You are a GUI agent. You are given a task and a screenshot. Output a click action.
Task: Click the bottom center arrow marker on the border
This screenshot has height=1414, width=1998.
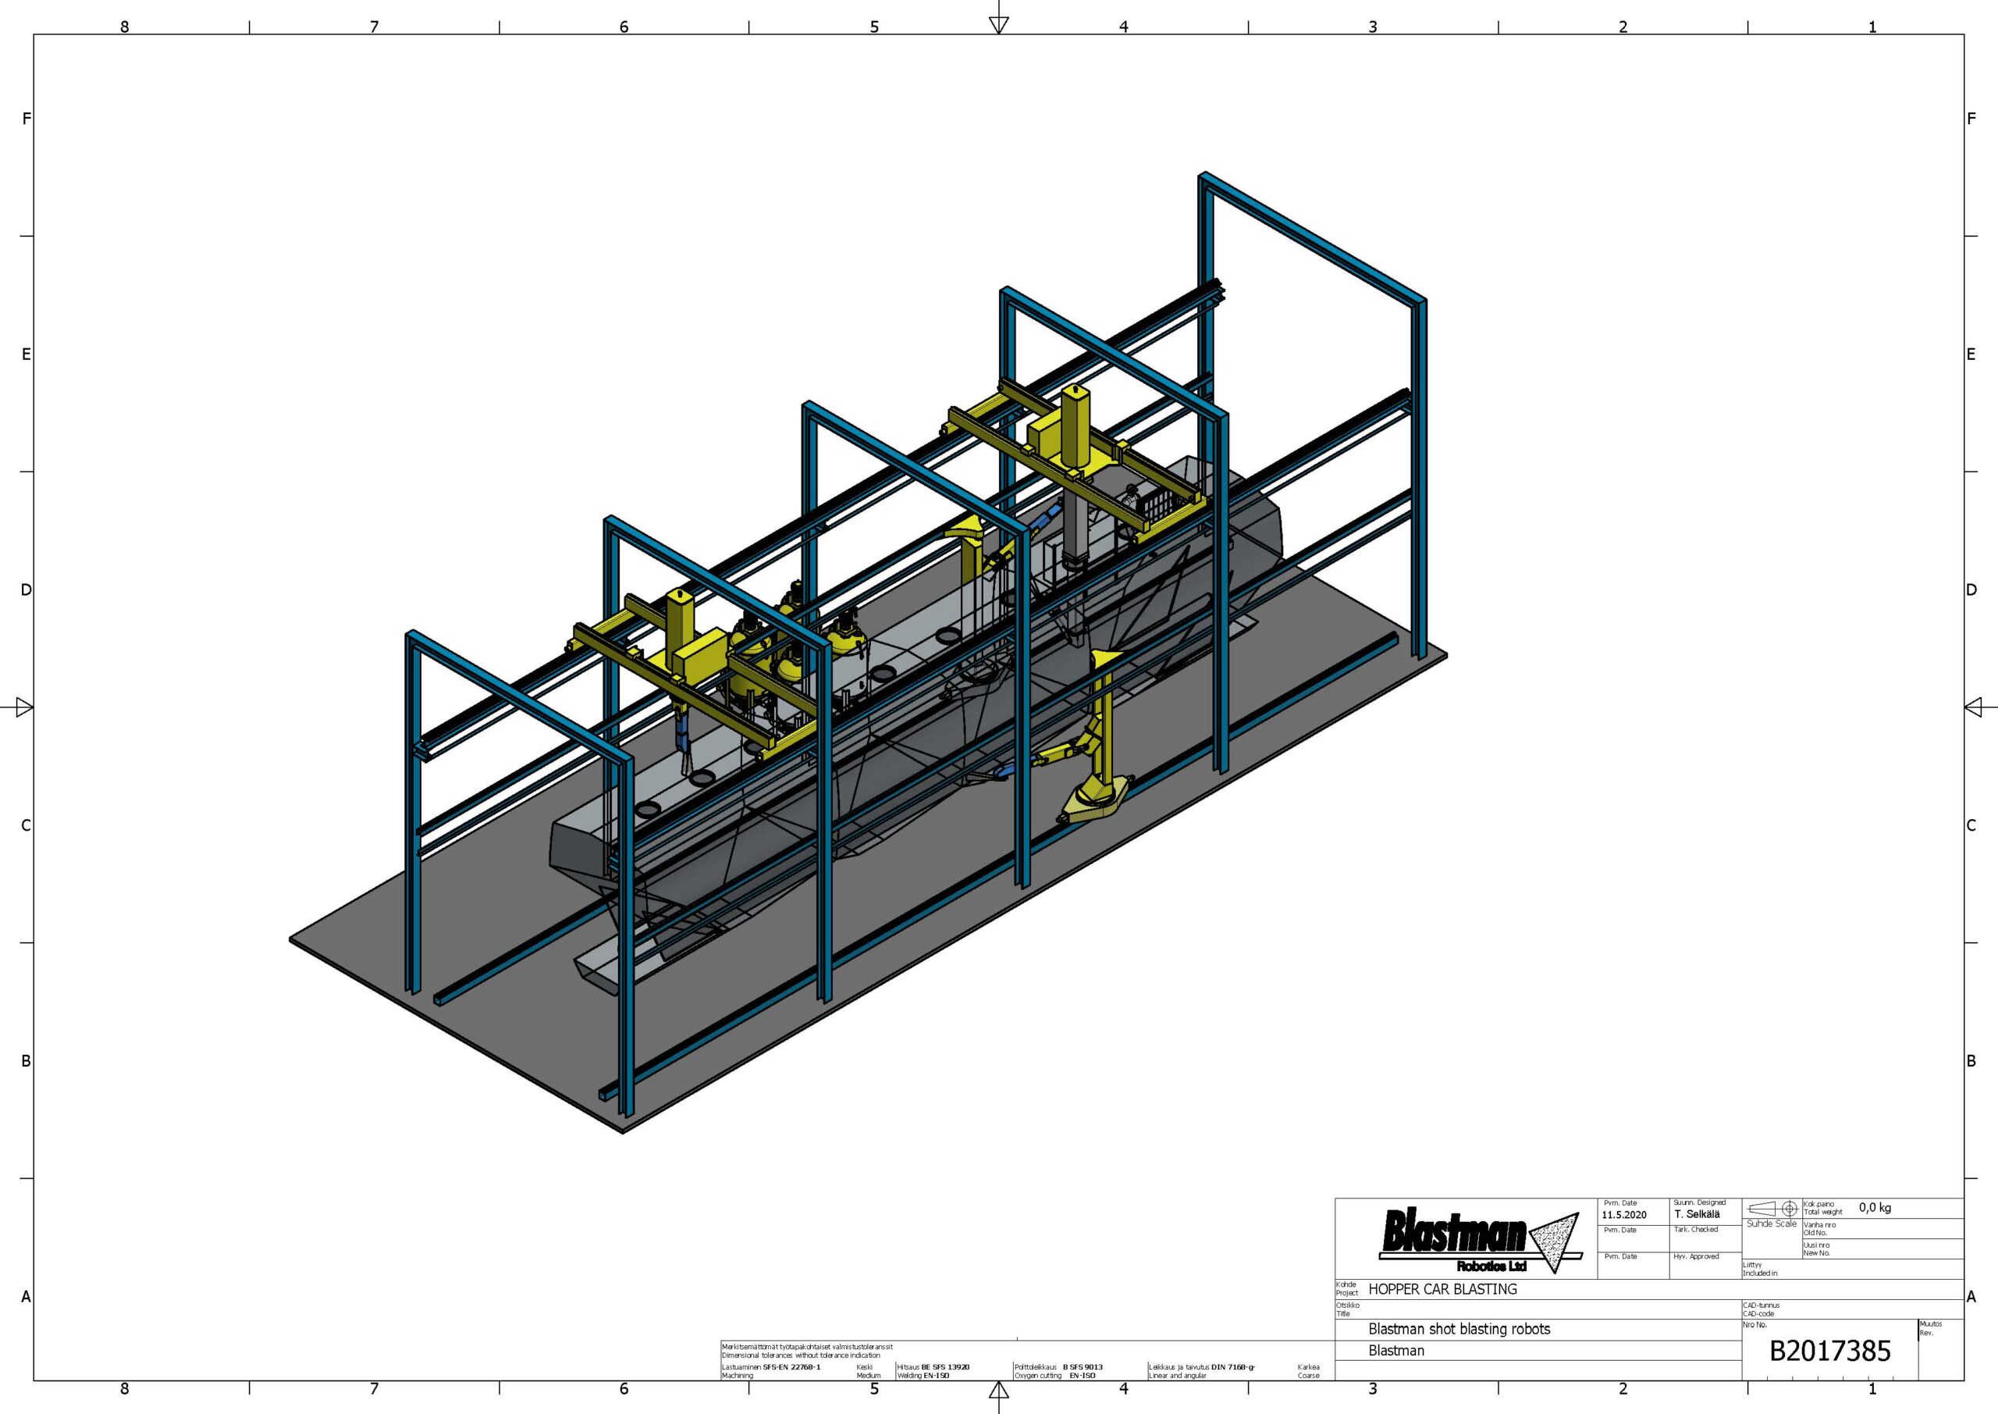click(999, 1391)
